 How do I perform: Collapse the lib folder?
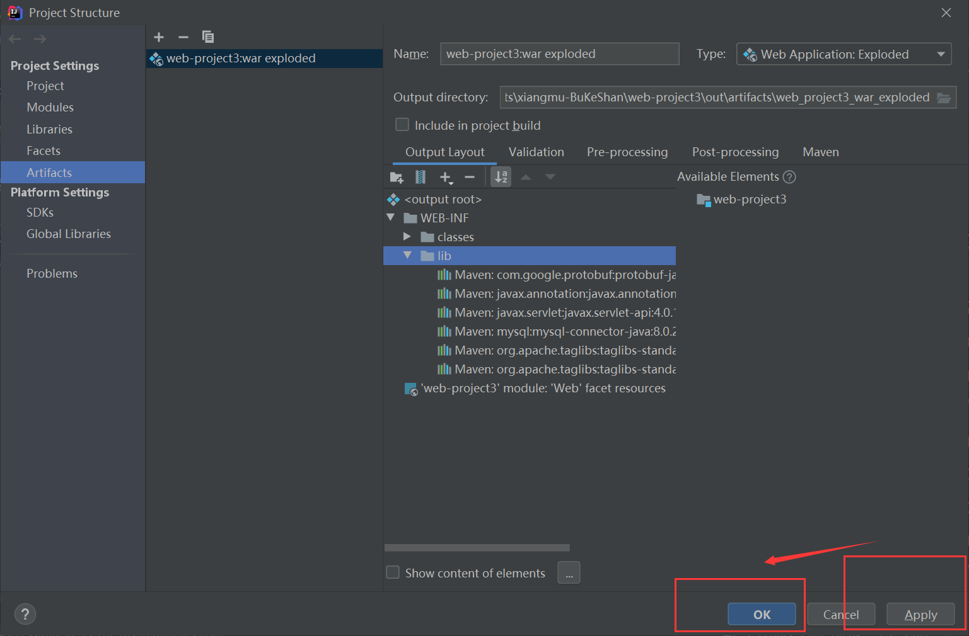click(x=408, y=256)
